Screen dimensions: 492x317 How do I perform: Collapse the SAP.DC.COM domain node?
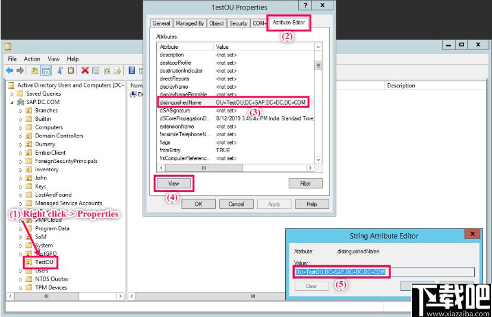point(12,102)
